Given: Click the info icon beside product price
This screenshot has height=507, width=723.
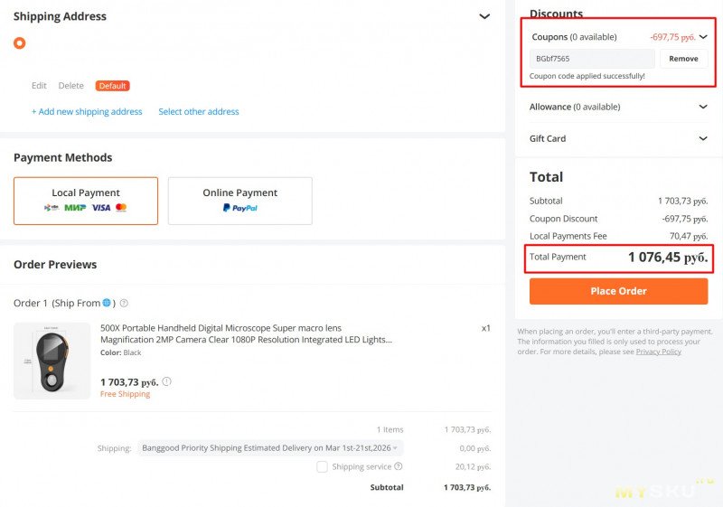Looking at the screenshot, I should pyautogui.click(x=166, y=381).
